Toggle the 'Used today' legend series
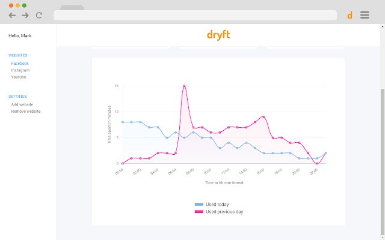The image size is (385, 240). click(x=217, y=205)
